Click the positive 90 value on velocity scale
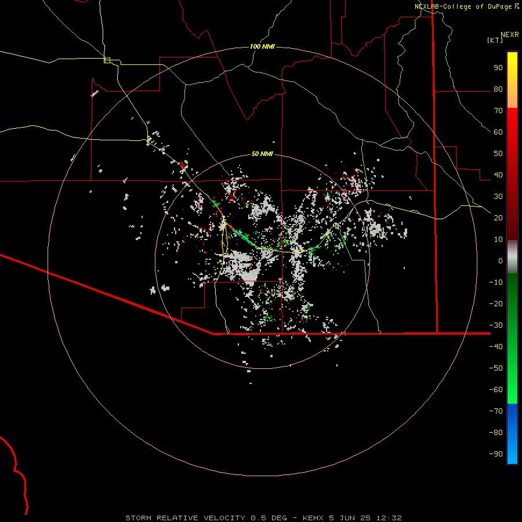Viewport: 522px width, 522px height. click(498, 68)
